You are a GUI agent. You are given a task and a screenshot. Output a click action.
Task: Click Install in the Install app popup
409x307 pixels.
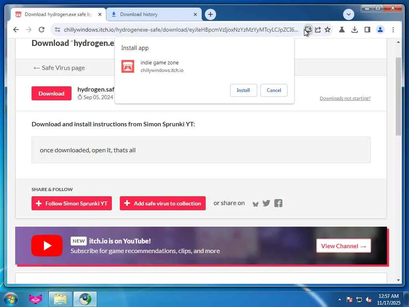243,90
